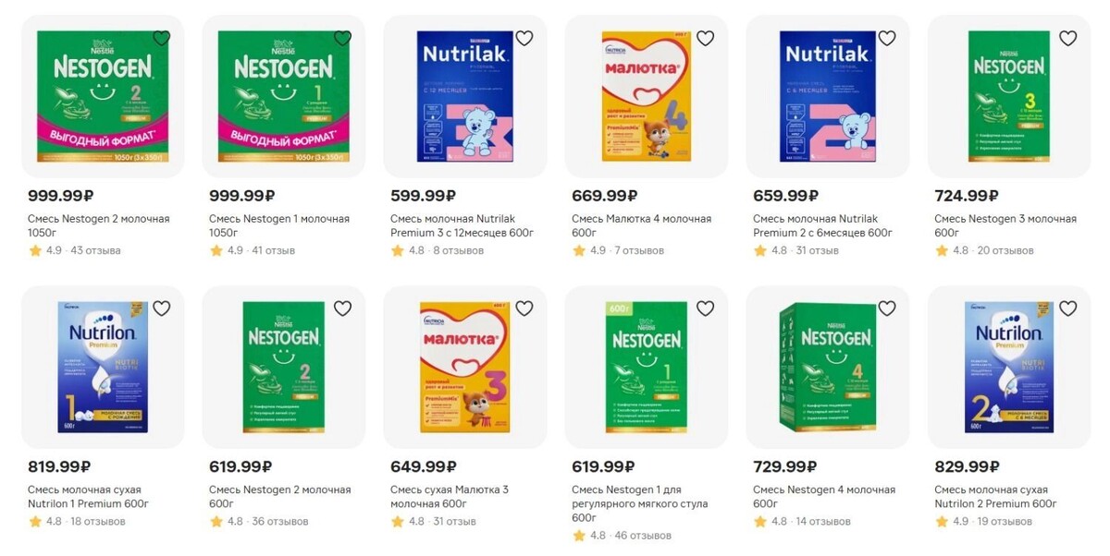This screenshot has width=1110, height=556.
Task: Add Nestogen 1 1050г to favorites
Action: tap(342, 38)
